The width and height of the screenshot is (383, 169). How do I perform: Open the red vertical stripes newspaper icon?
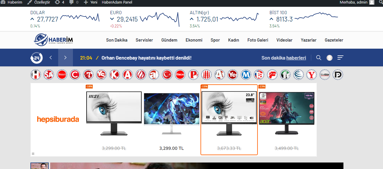tap(206, 75)
